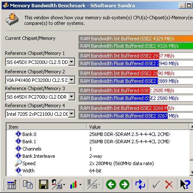This screenshot has height=193, width=193.
Task: Click red Int Buffered 2585 MB/s bar
Action: pos(114,90)
